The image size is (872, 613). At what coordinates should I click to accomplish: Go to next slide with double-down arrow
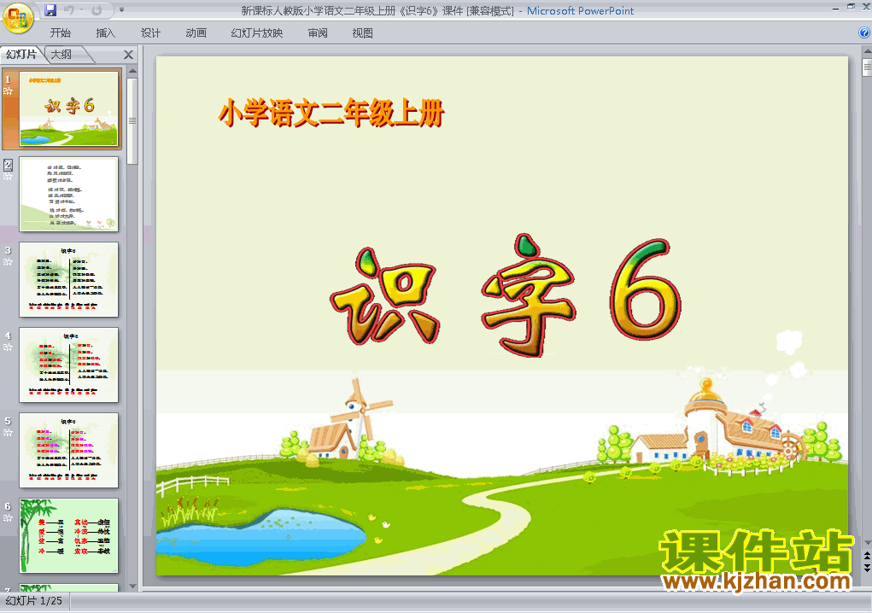point(867,568)
